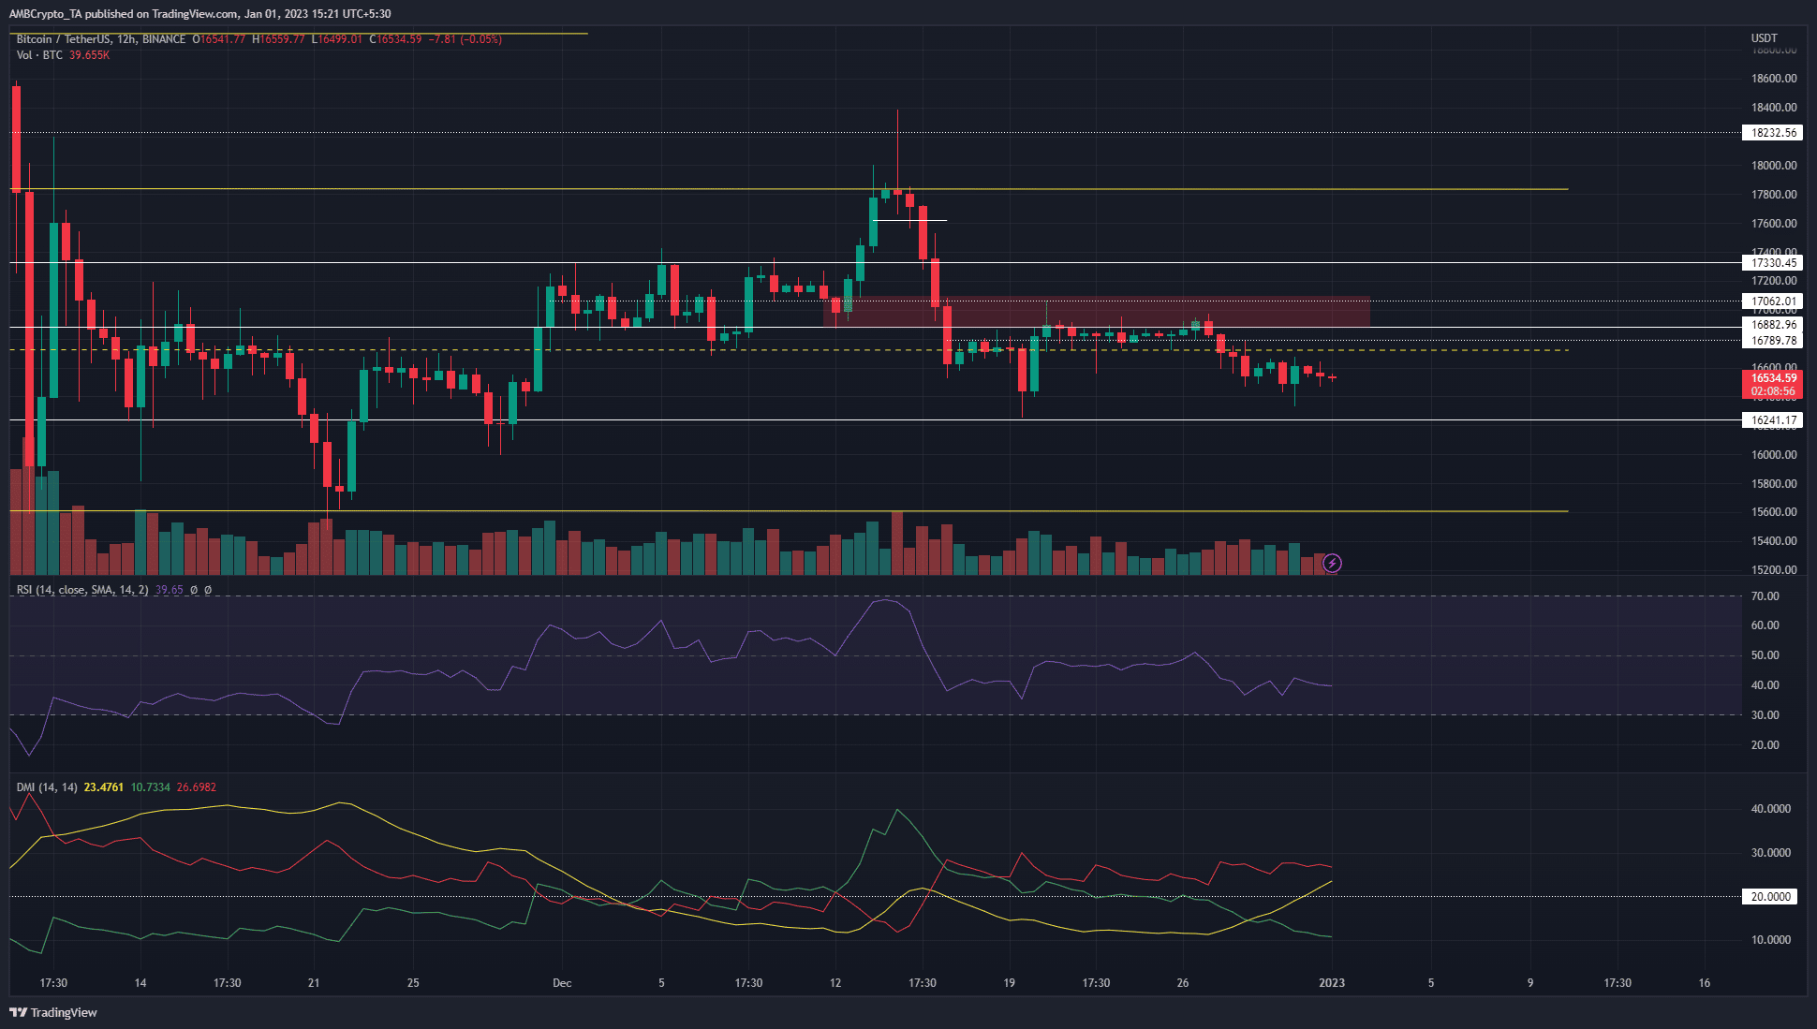
Task: Click the 15600.00 price axis tick
Action: (x=1774, y=512)
